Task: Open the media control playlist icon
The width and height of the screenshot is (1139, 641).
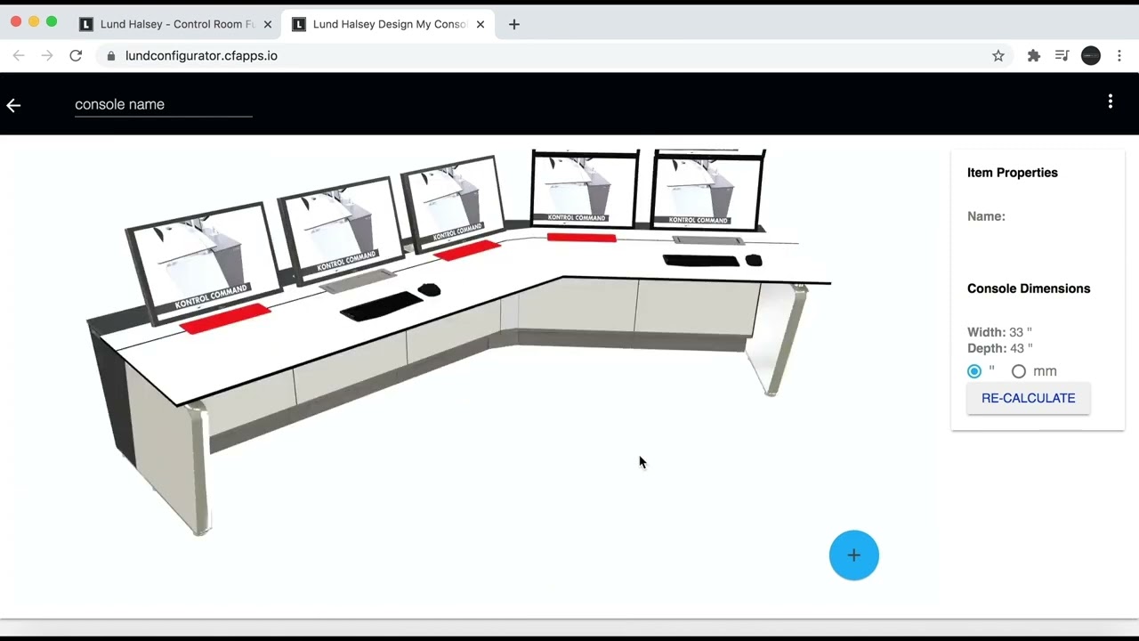Action: pos(1062,55)
